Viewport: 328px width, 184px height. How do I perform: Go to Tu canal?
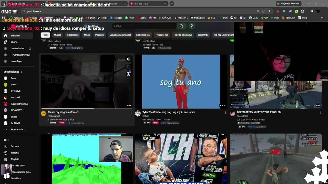[x=17, y=146]
